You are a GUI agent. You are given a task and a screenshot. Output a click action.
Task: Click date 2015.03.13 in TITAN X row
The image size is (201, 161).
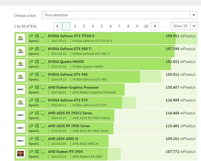(x=59, y=41)
